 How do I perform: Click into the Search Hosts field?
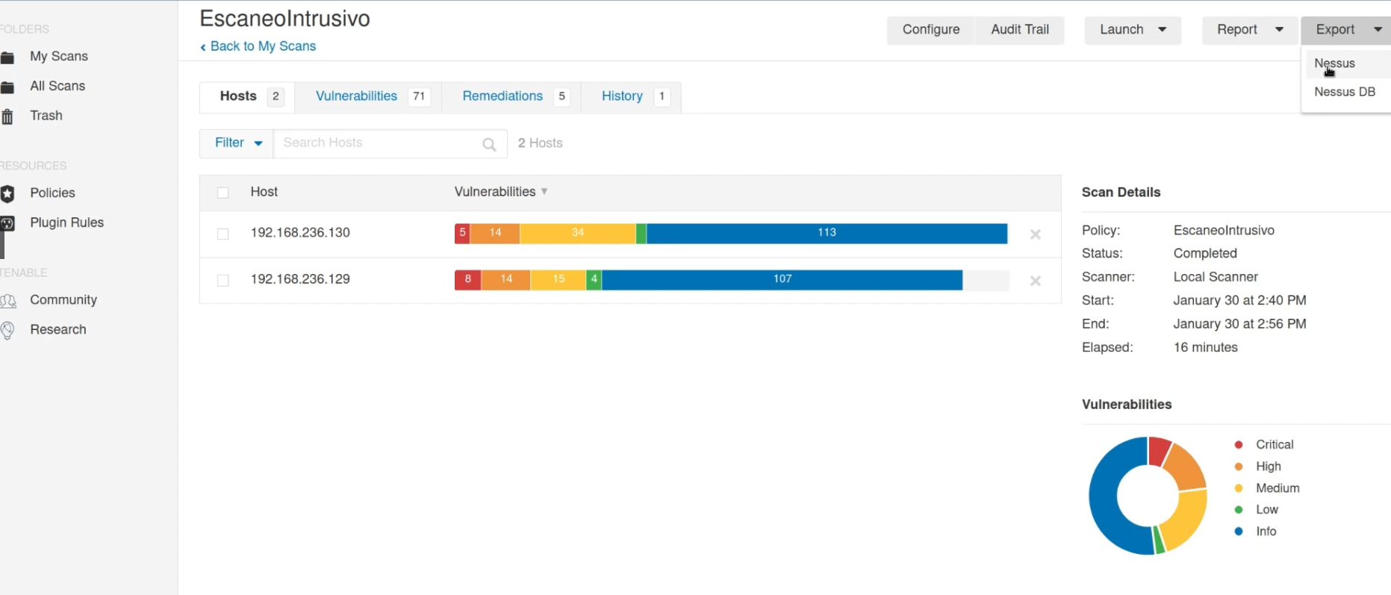point(377,143)
